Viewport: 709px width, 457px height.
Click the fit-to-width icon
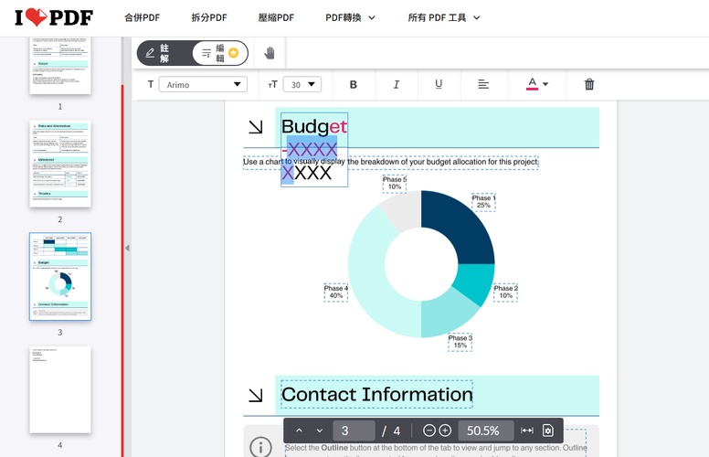click(x=527, y=430)
